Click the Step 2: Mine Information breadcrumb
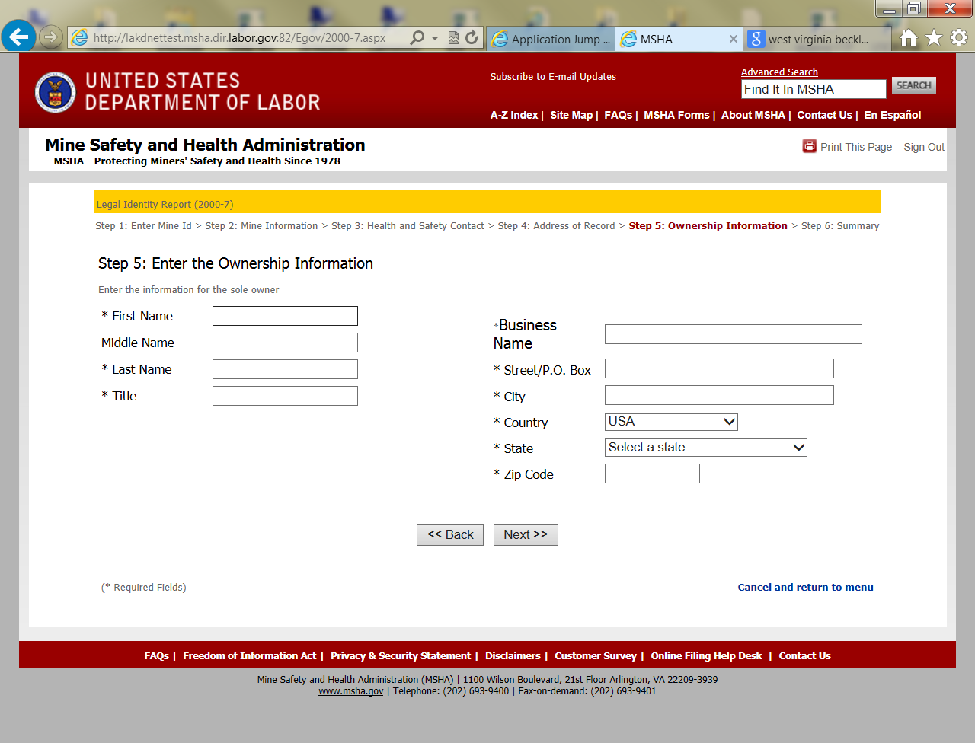 [261, 226]
